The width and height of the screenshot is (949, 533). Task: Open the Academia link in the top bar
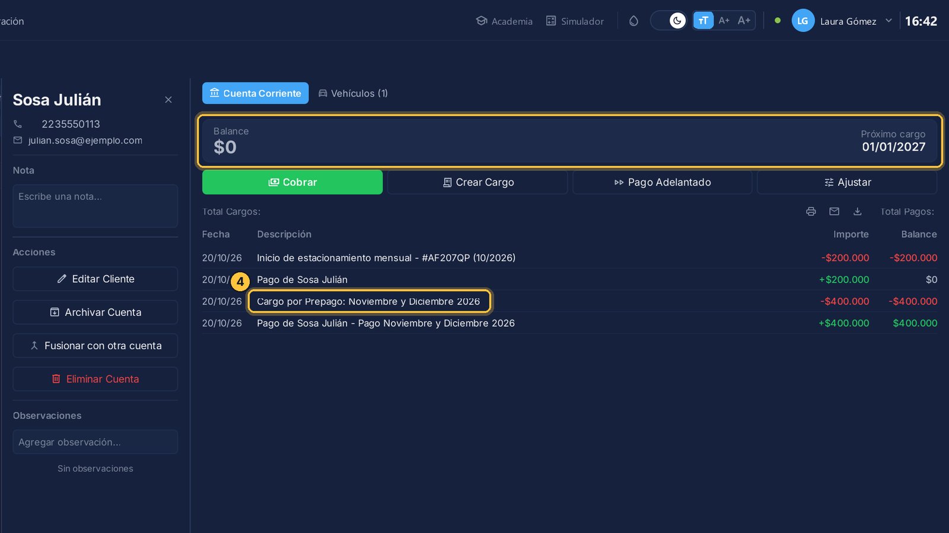click(504, 21)
